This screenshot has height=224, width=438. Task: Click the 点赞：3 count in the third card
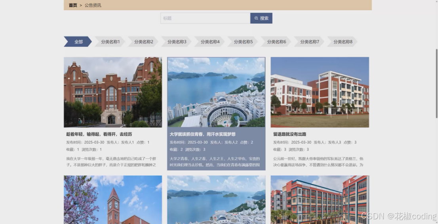click(350, 142)
